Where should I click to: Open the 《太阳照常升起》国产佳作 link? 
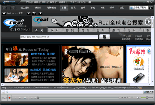(44, 58)
